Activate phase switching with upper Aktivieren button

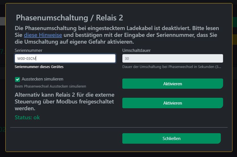(x=173, y=84)
